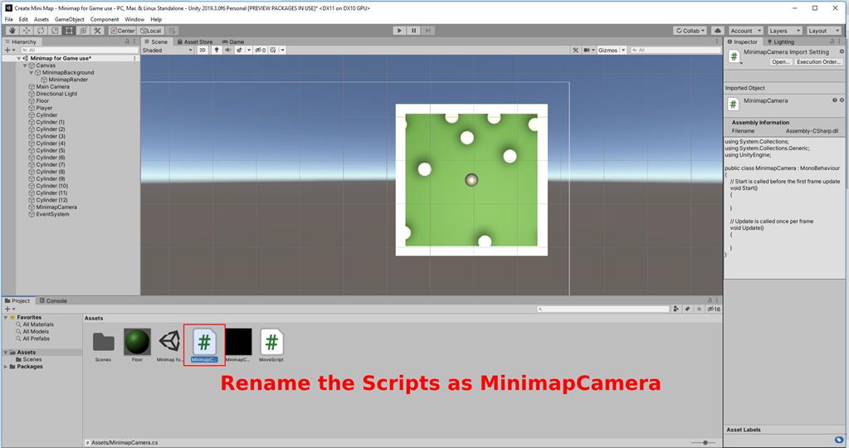Screen dimensions: 849x448
Task: Collapse the Favorites group
Action: [x=6, y=317]
